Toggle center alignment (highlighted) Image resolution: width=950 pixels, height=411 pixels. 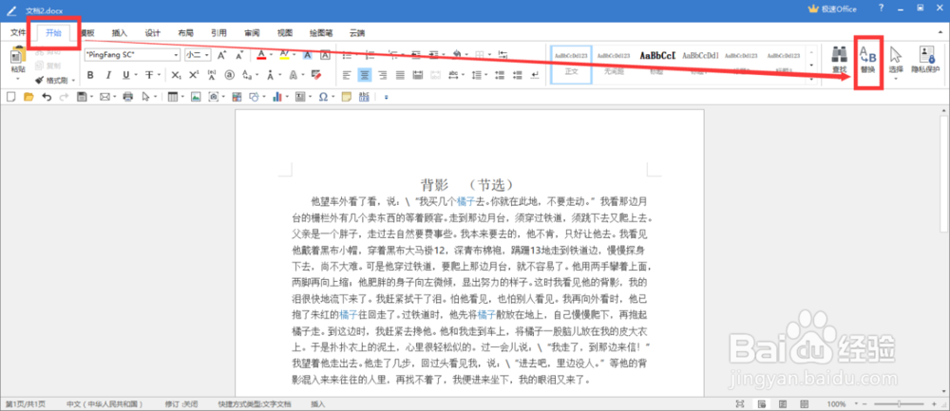[364, 75]
